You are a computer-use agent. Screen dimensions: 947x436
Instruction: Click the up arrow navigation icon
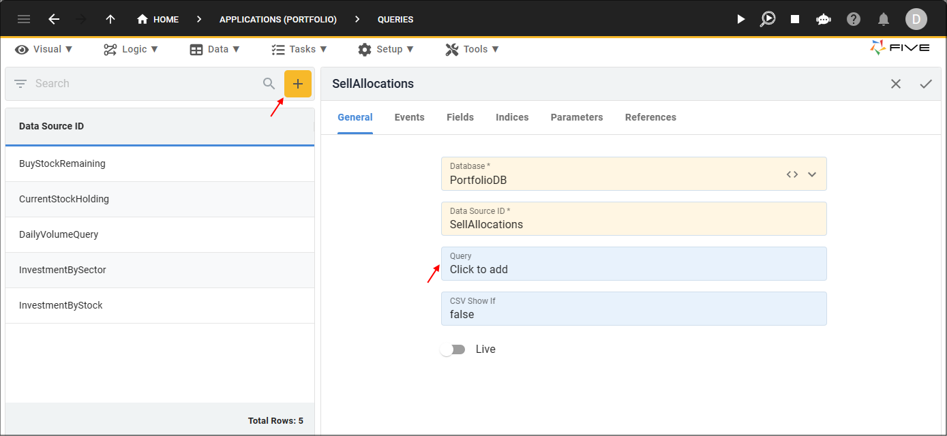click(x=110, y=19)
